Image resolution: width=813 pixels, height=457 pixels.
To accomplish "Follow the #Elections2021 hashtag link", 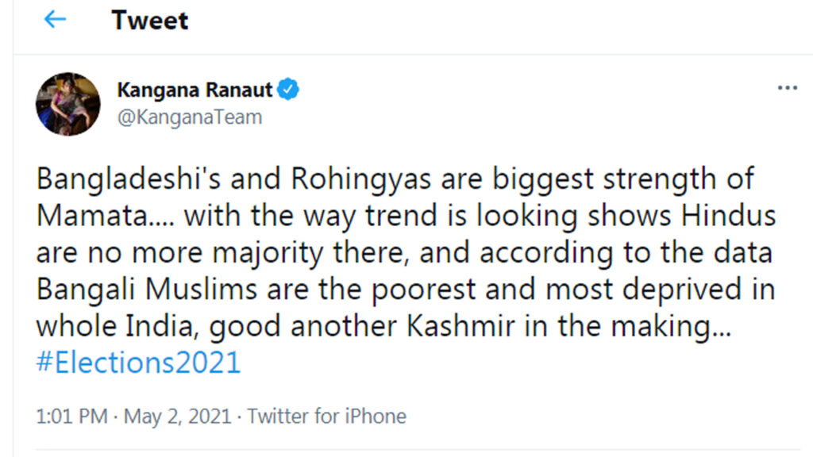I will (x=138, y=363).
